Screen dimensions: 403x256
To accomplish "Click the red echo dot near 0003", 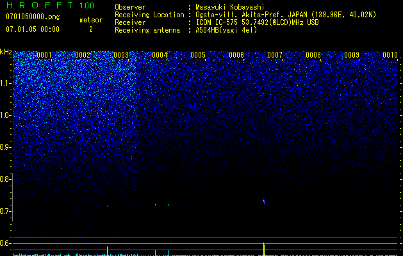I will [108, 206].
